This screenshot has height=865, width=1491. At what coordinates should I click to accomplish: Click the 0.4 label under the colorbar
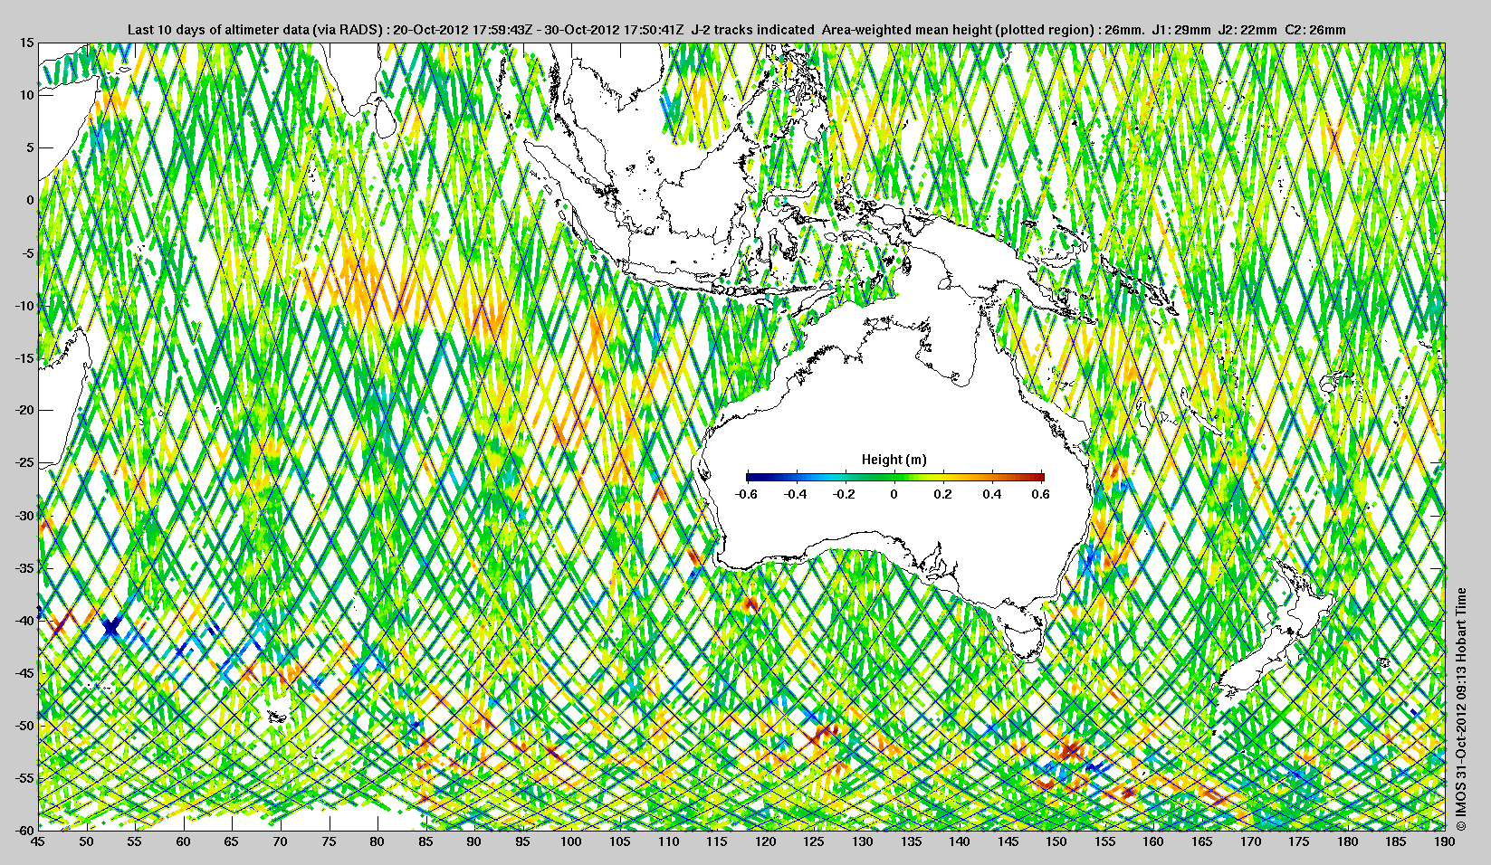pos(991,494)
